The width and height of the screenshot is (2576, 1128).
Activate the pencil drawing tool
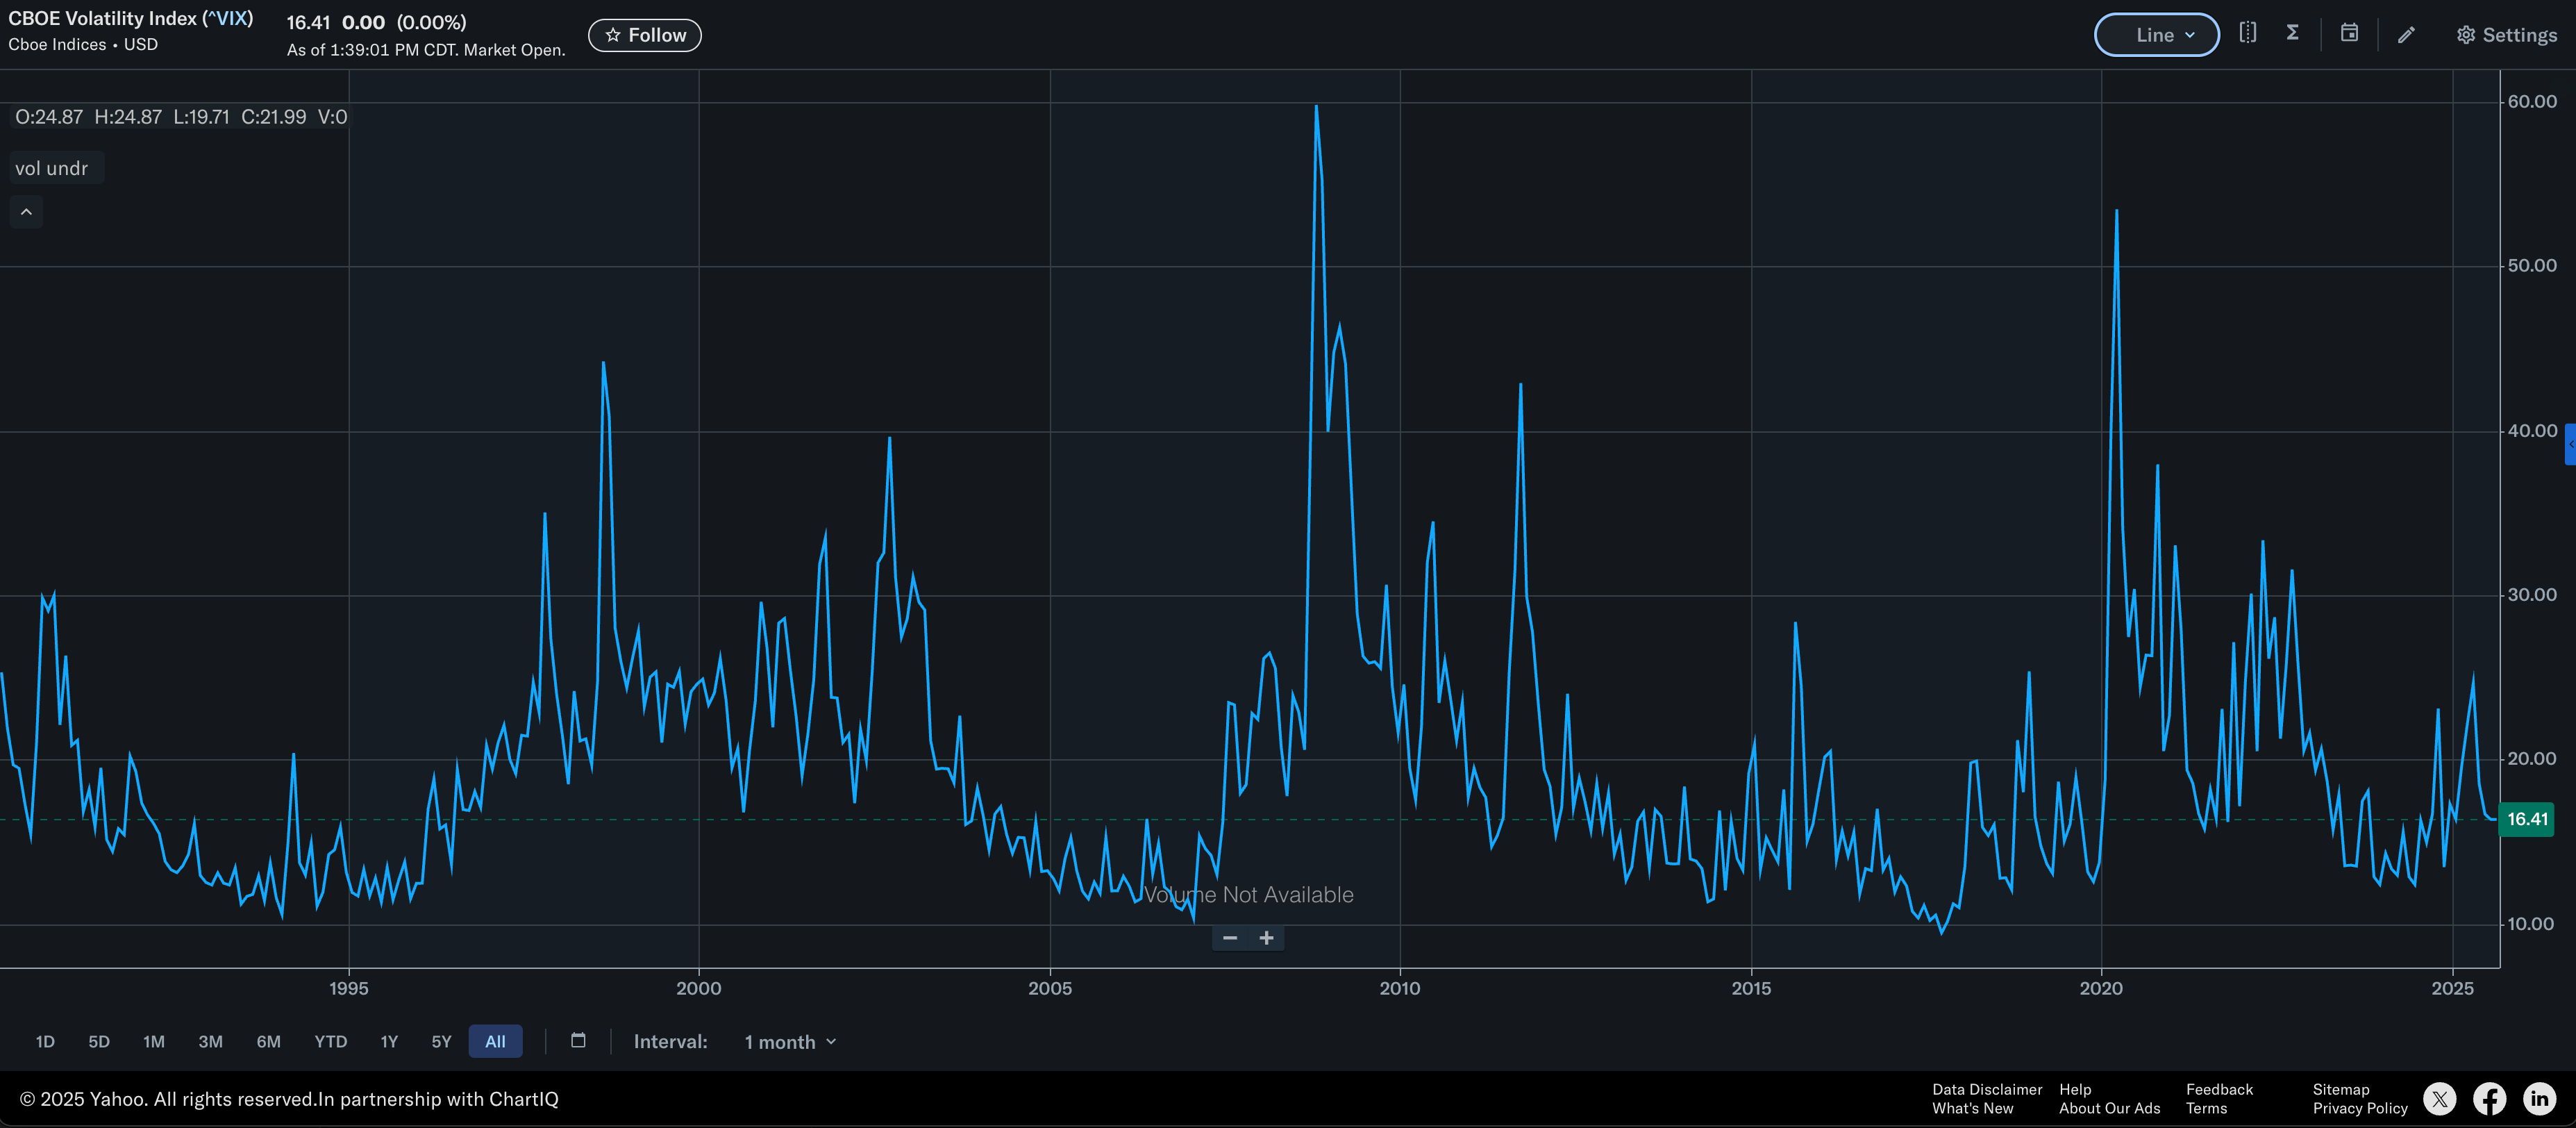pos(2406,35)
